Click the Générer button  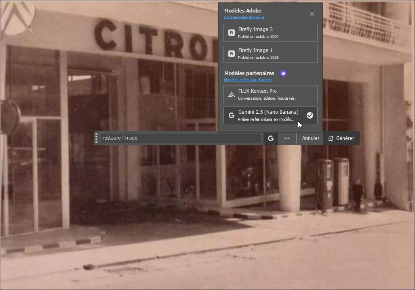click(341, 138)
